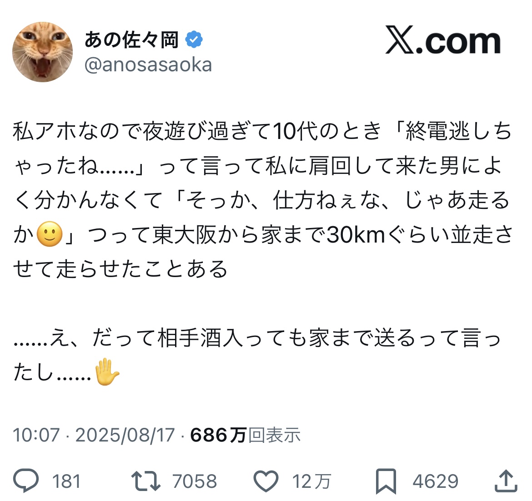Bookmark the post with the bookmark icon

tap(386, 481)
